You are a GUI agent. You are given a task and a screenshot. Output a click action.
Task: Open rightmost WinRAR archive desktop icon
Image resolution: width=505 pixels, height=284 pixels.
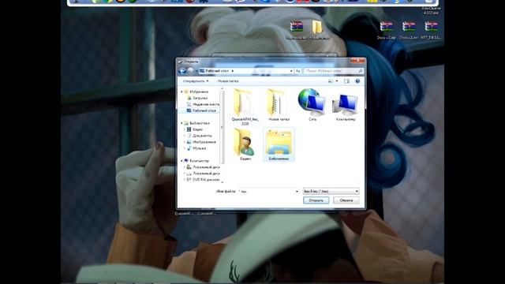point(432,28)
